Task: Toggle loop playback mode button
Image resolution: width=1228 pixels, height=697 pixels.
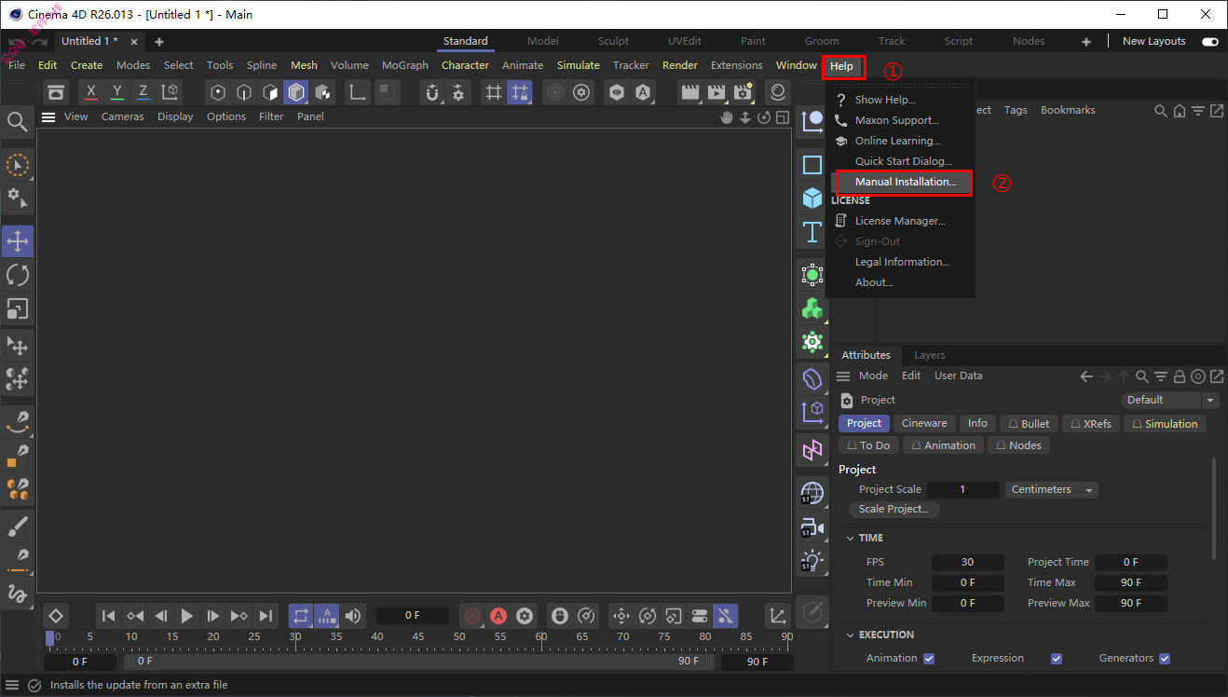Action: (x=300, y=616)
